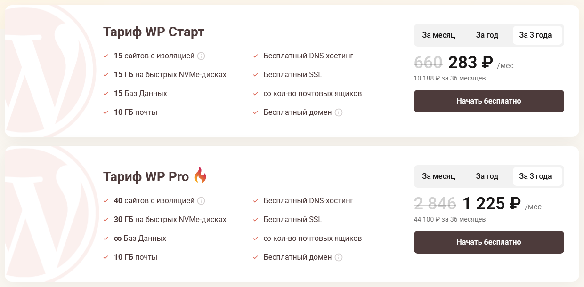Switch WP Pro billing to За год
This screenshot has height=287, width=584.
[487, 176]
